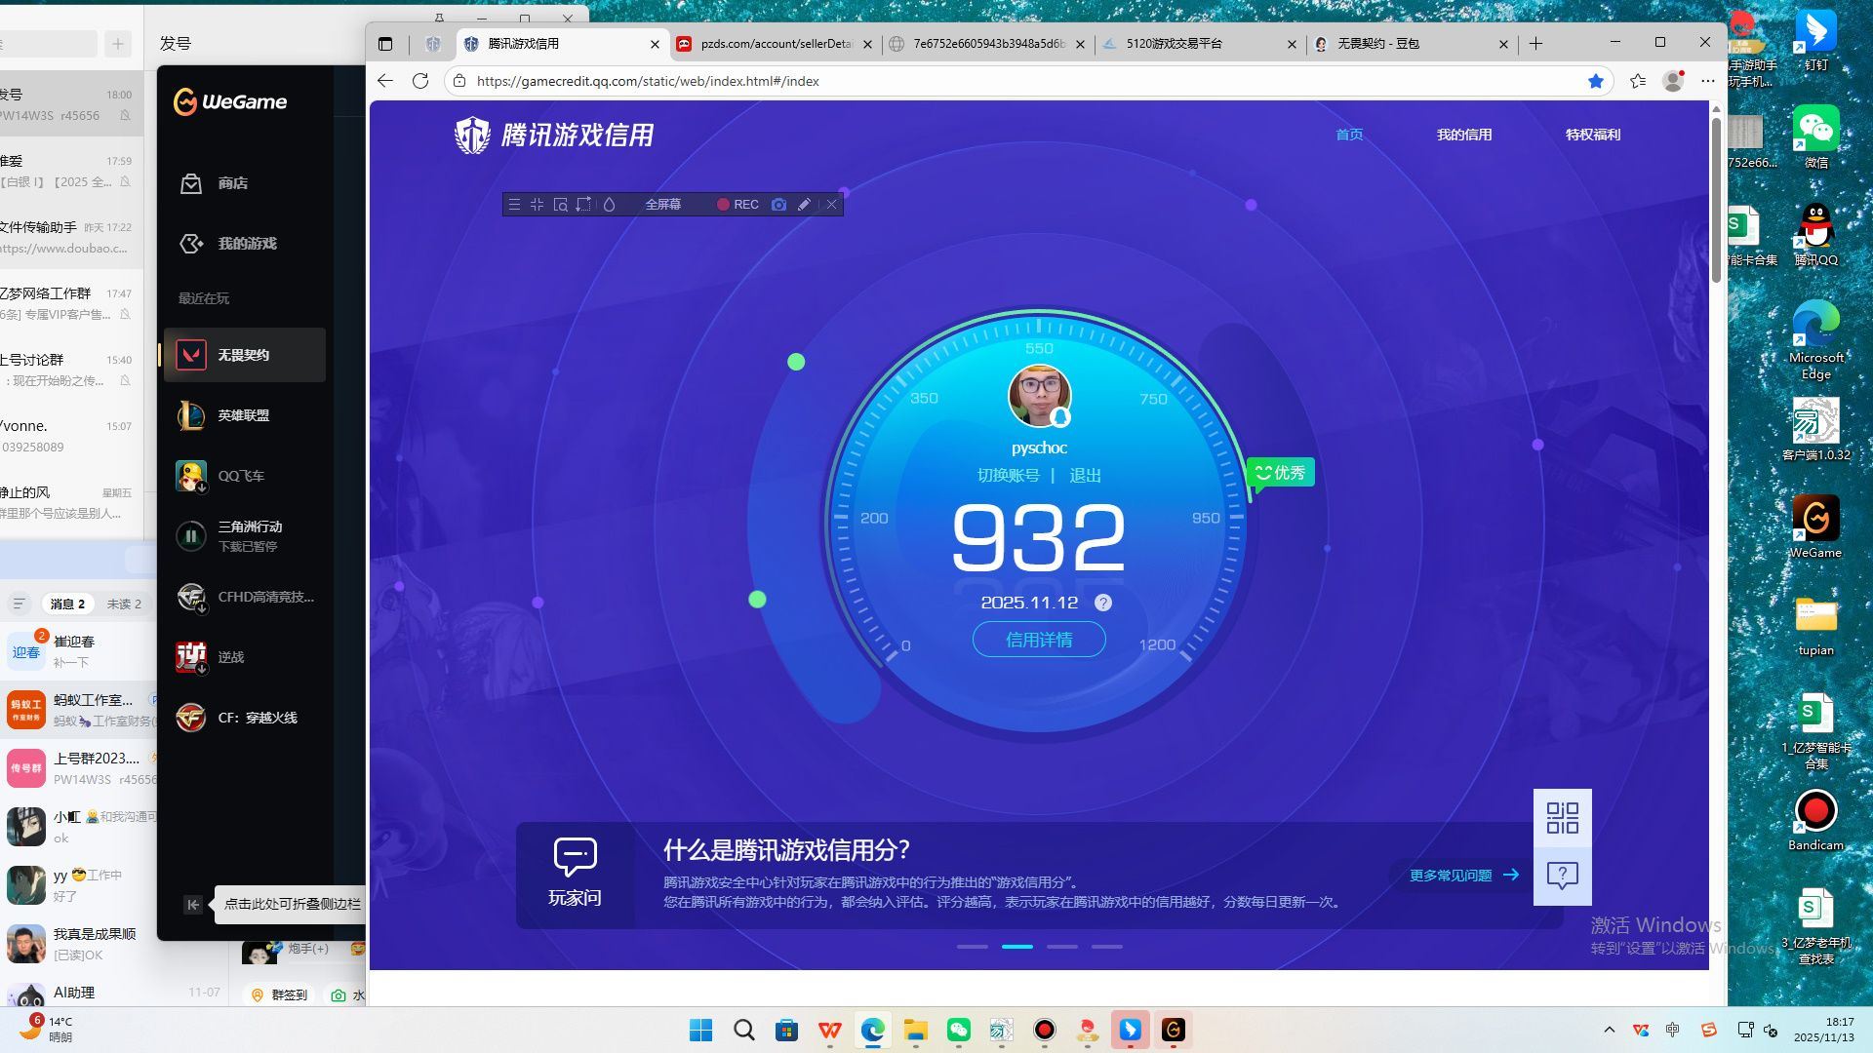Open 信用详情 credit details

pos(1038,640)
